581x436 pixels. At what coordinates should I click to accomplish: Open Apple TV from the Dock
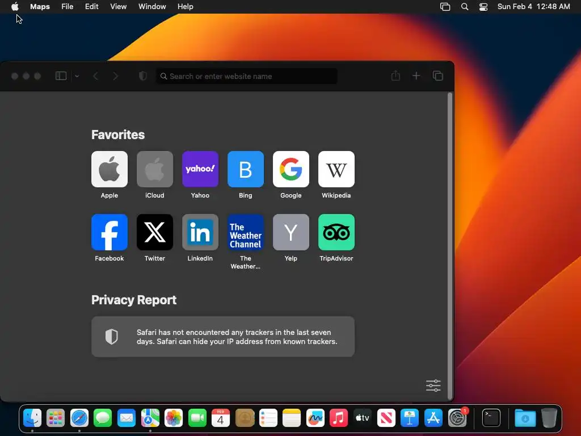(363, 418)
